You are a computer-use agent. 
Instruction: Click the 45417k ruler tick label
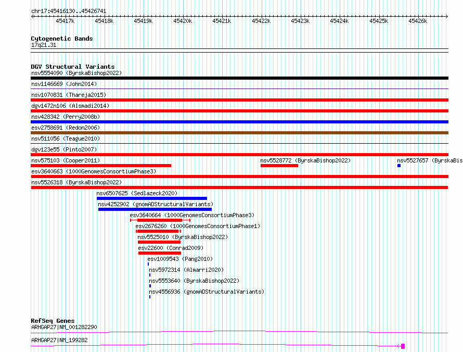65,21
